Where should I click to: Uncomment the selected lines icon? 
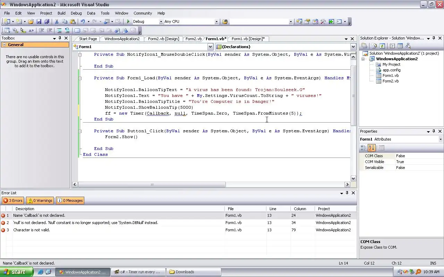click(67, 30)
